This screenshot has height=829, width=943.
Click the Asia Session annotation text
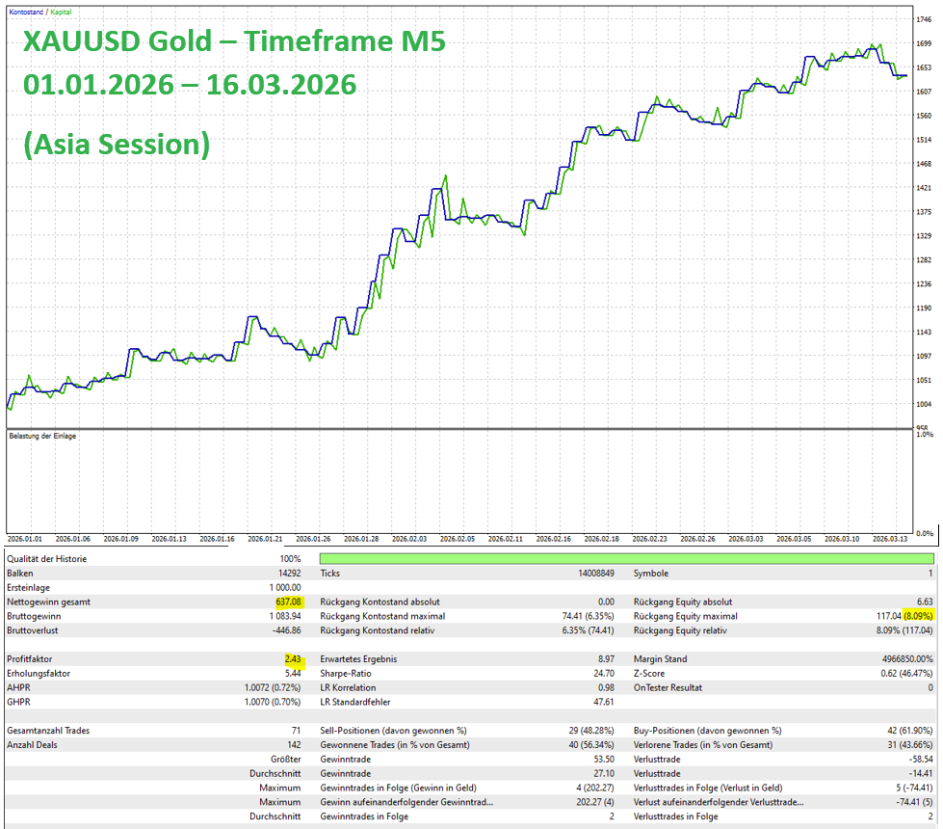coord(117,145)
